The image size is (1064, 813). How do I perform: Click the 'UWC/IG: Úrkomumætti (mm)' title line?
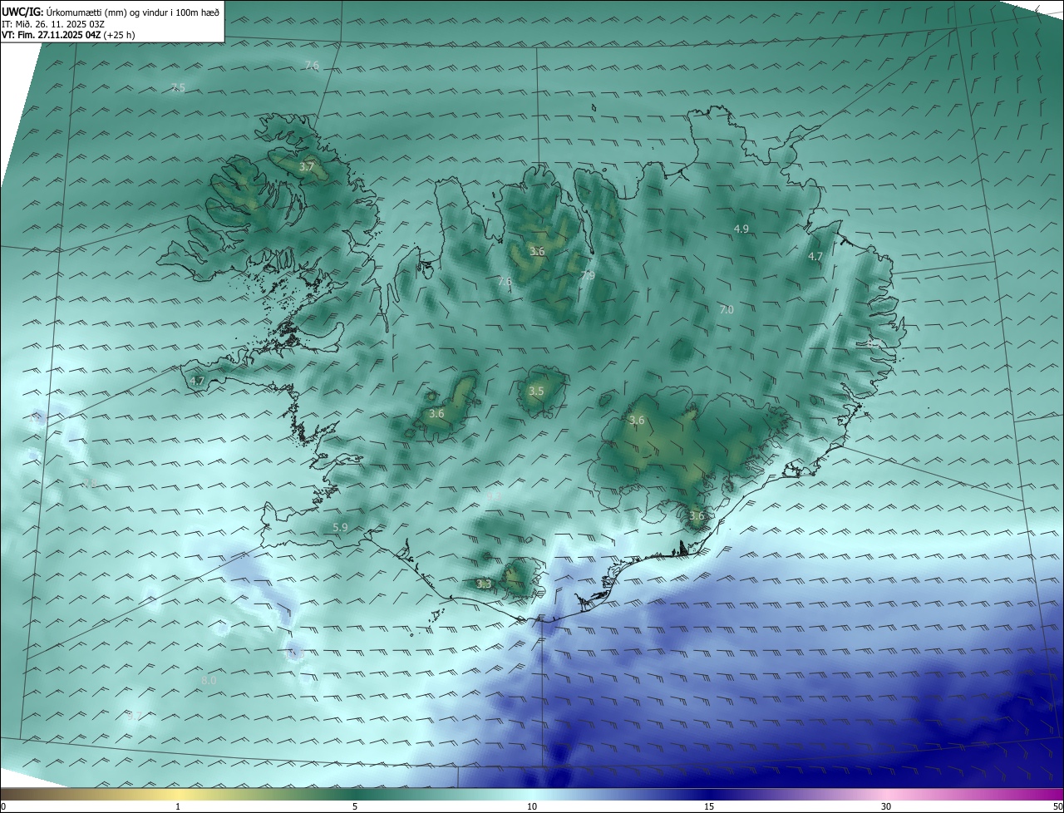click(x=111, y=11)
